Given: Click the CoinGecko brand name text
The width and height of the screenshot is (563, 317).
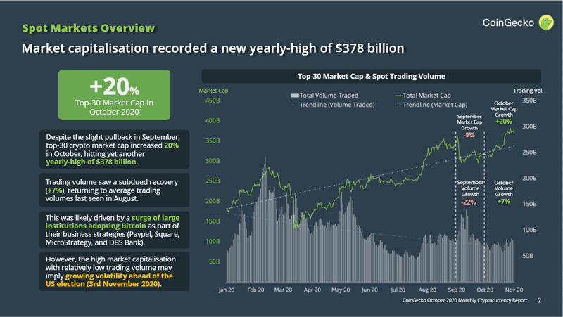Looking at the screenshot, I should [508, 22].
